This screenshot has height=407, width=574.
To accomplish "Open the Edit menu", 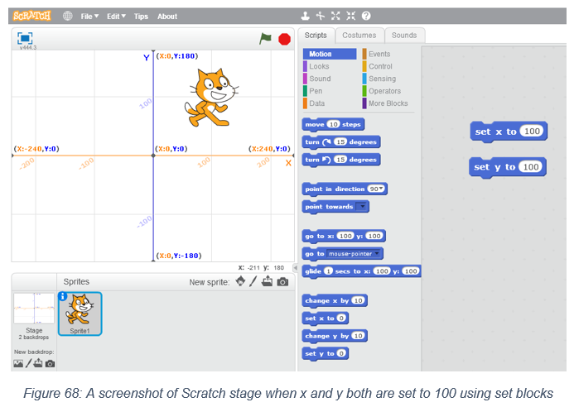I will point(116,17).
